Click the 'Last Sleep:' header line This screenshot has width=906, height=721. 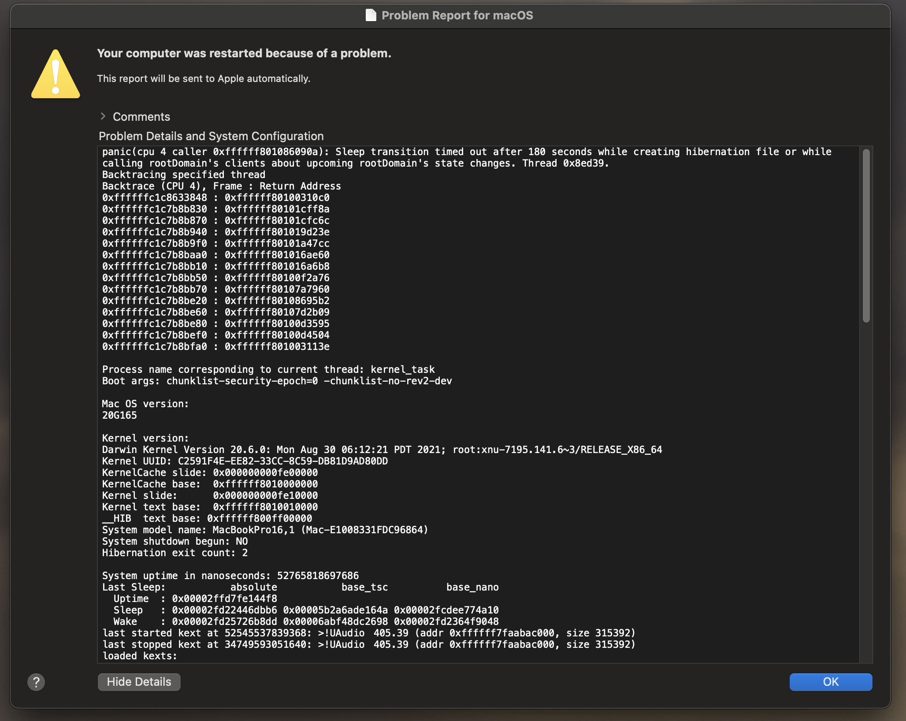pos(301,587)
